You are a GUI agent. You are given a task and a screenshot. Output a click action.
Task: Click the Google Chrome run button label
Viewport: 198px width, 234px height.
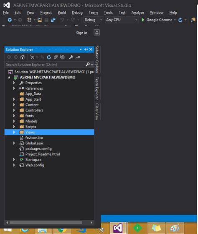(159, 20)
